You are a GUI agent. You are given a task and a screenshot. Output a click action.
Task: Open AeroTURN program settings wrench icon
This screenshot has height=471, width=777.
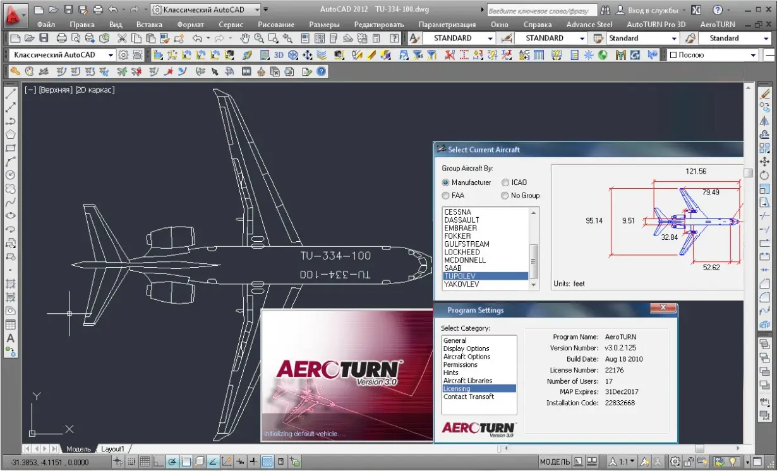pyautogui.click(x=15, y=71)
